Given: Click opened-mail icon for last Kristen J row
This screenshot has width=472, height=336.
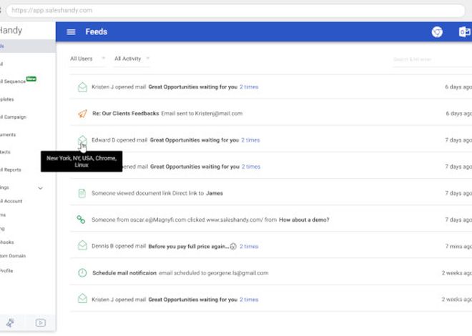Looking at the screenshot, I should click(x=82, y=300).
